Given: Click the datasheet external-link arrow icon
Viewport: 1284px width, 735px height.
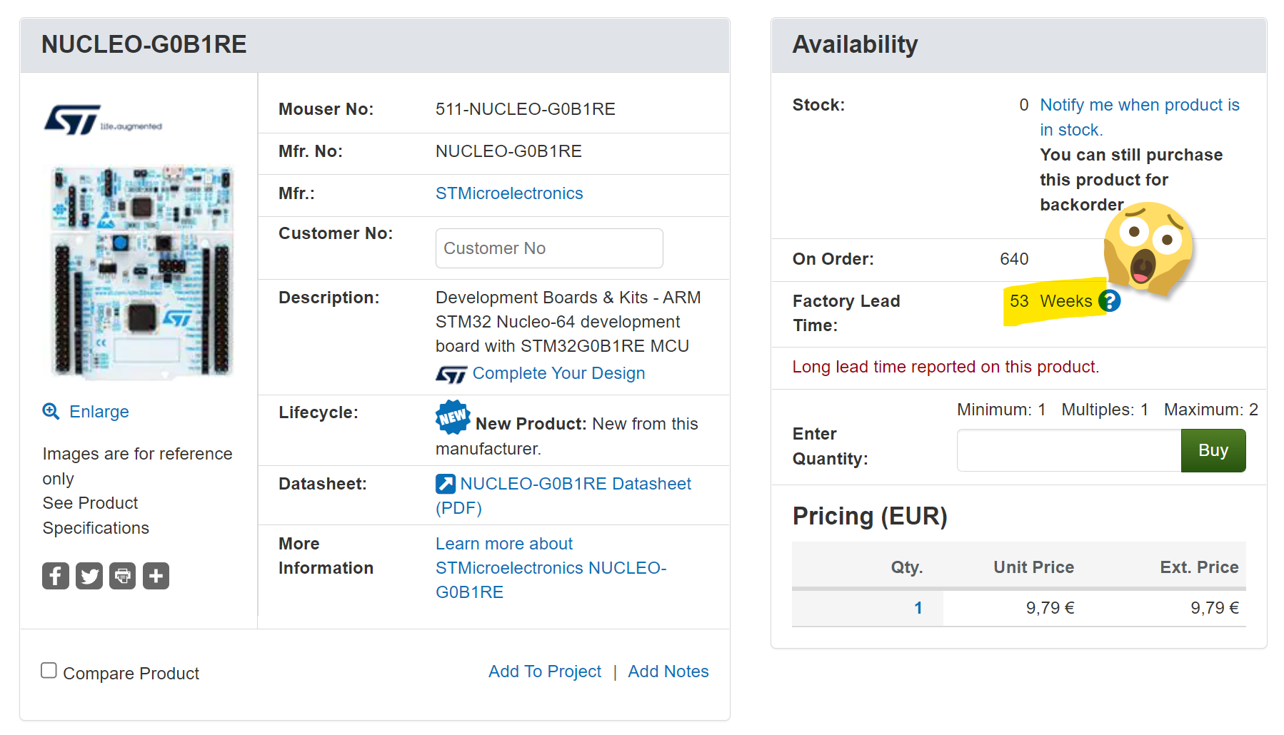Looking at the screenshot, I should click(x=445, y=484).
